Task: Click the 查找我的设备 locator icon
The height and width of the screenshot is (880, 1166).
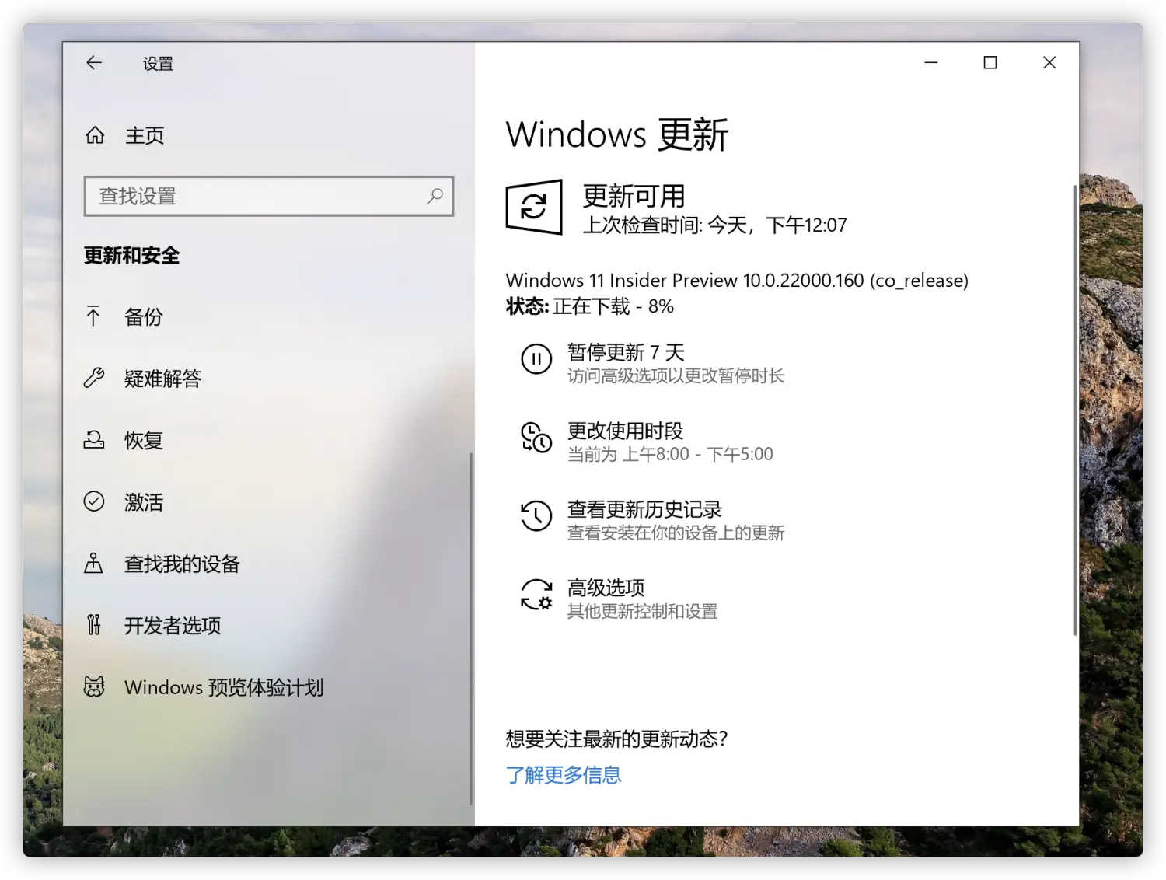Action: pyautogui.click(x=93, y=564)
